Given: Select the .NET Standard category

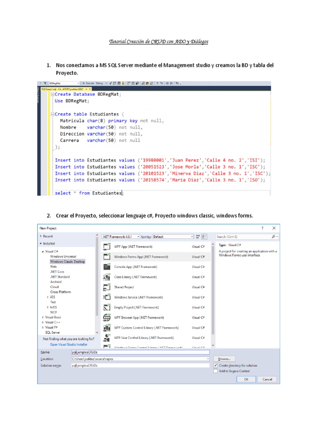Looking at the screenshot, I should point(60,277).
